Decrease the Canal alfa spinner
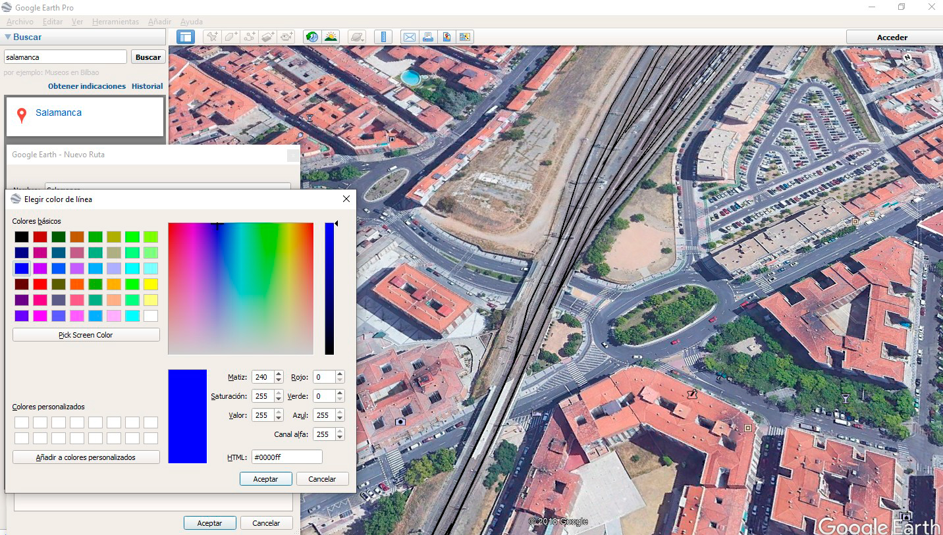 click(x=340, y=438)
